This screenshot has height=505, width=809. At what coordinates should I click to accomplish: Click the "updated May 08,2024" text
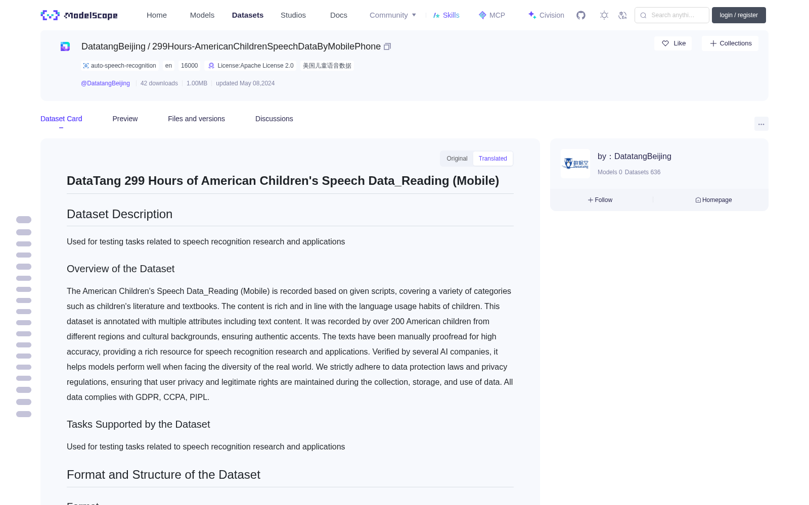(245, 83)
